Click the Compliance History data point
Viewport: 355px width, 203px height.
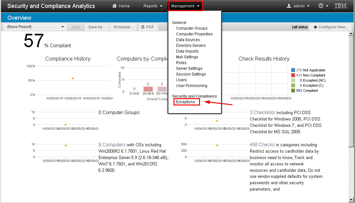73,78
